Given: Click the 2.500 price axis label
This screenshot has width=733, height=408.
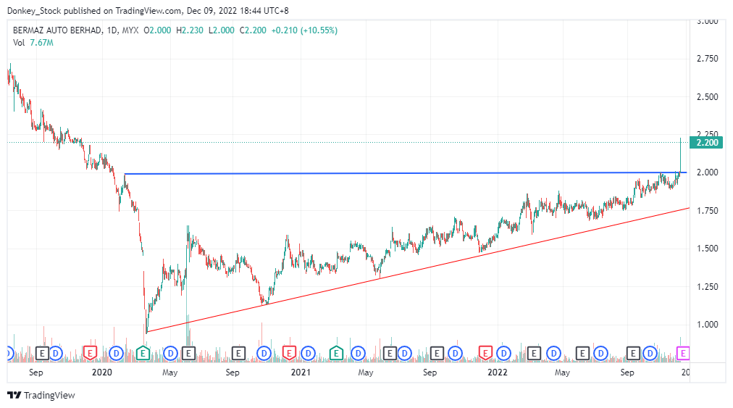Looking at the screenshot, I should [x=708, y=97].
